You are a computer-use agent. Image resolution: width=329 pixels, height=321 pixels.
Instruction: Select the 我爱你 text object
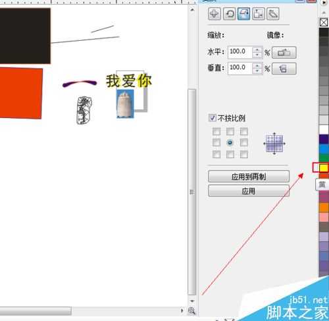pos(129,80)
